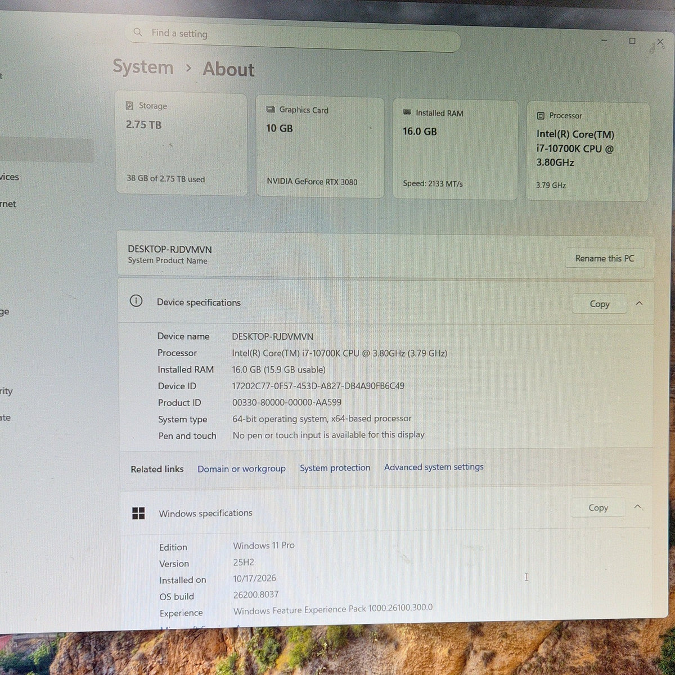Close the Settings window
Screen dimensions: 675x675
660,42
